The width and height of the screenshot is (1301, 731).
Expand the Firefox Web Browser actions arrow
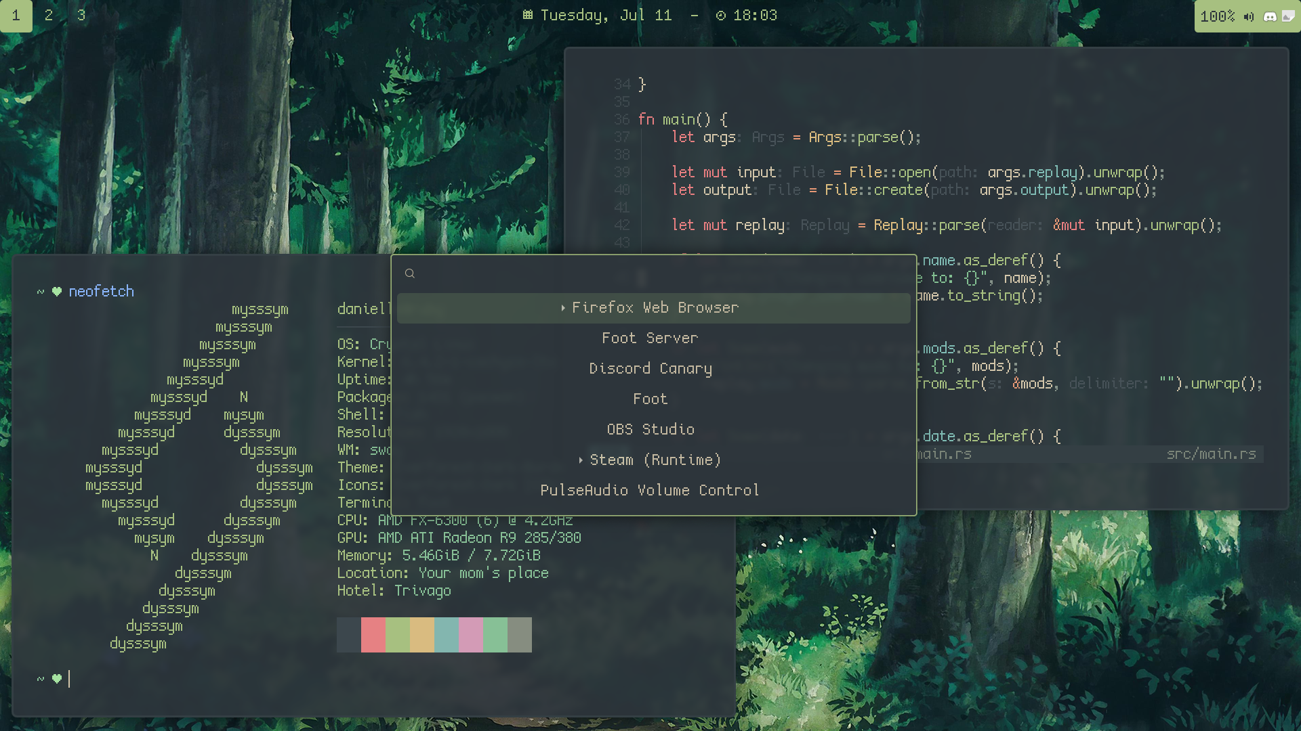pyautogui.click(x=563, y=308)
